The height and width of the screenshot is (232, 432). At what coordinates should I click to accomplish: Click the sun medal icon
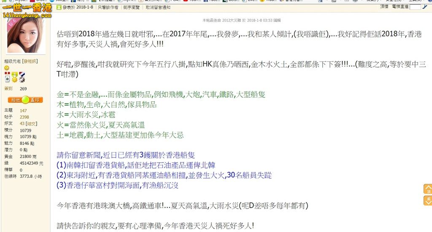(14, 78)
